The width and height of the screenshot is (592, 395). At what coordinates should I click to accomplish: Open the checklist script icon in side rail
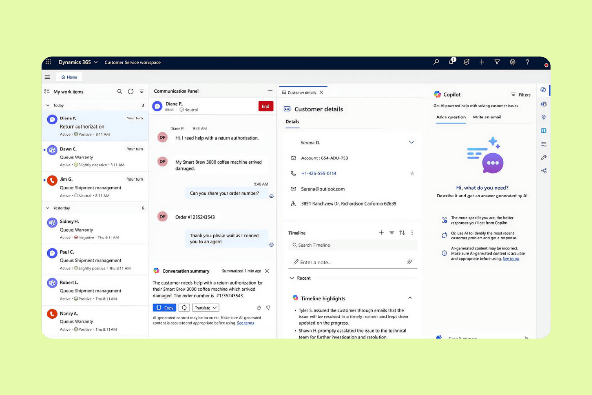(543, 144)
